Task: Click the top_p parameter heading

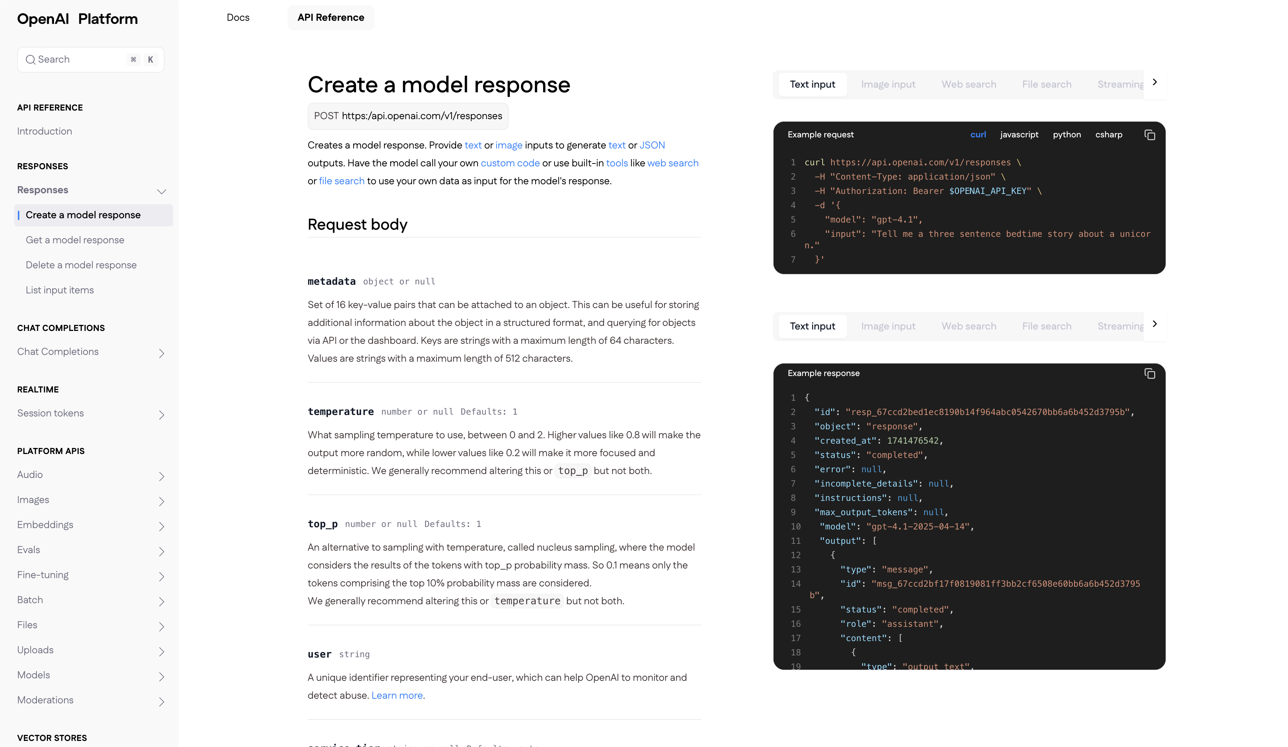Action: click(x=322, y=524)
